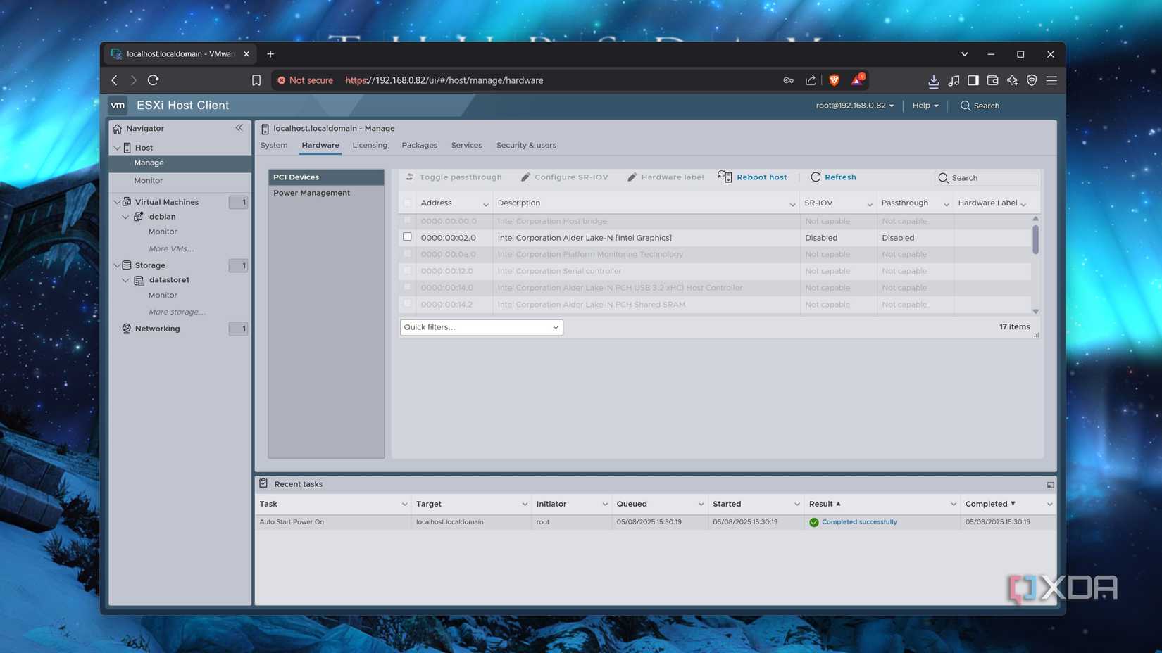This screenshot has height=653, width=1162.
Task: Collapse the Virtual Machines tree node
Action: 117,202
